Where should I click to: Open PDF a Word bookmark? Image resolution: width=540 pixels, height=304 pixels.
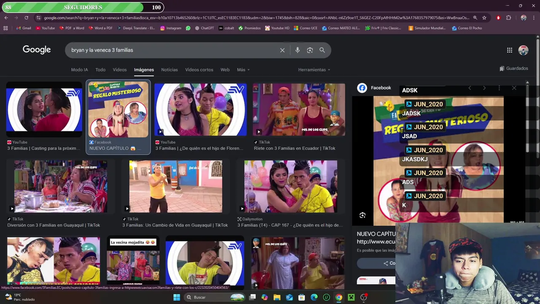coord(72,28)
